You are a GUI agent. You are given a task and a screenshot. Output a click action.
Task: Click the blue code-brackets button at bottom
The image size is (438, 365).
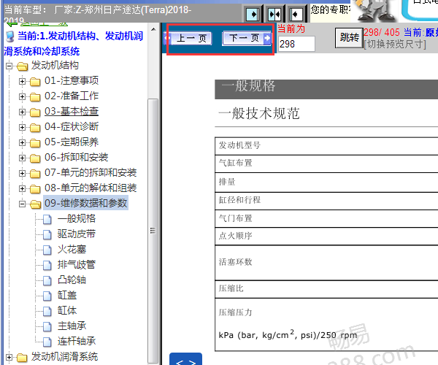[x=185, y=359]
